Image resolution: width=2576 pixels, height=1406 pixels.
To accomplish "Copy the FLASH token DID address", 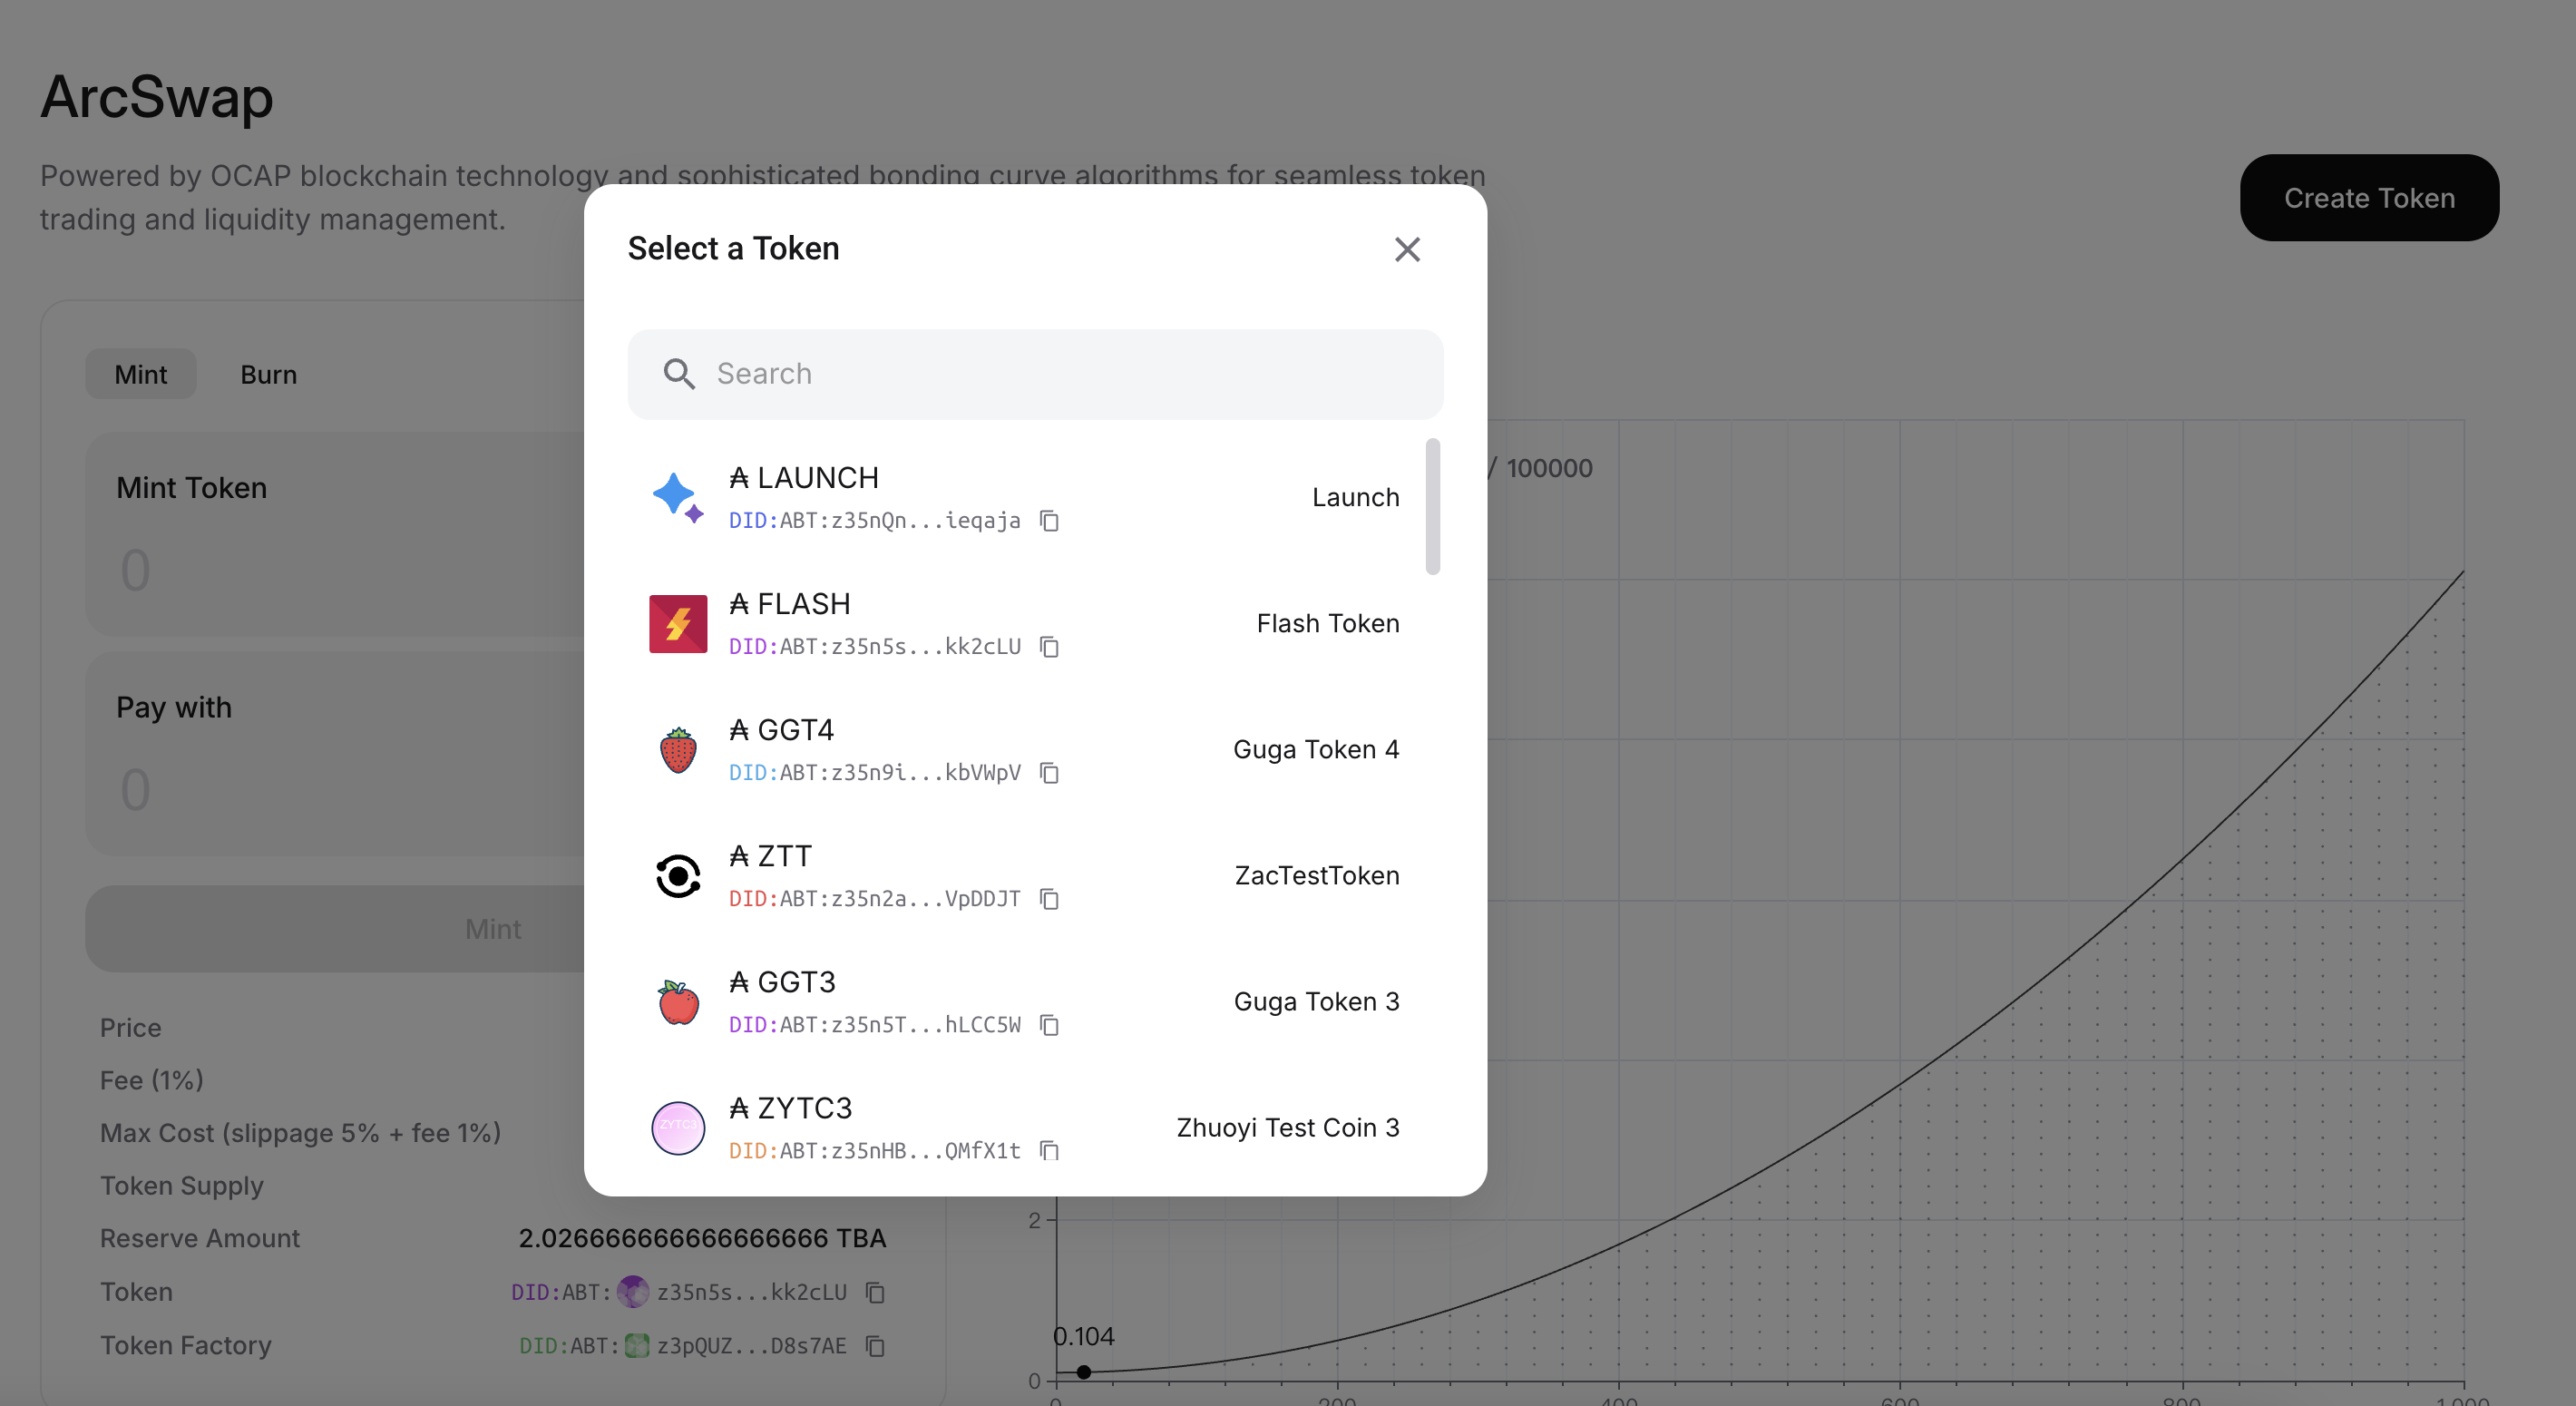I will click(1049, 647).
